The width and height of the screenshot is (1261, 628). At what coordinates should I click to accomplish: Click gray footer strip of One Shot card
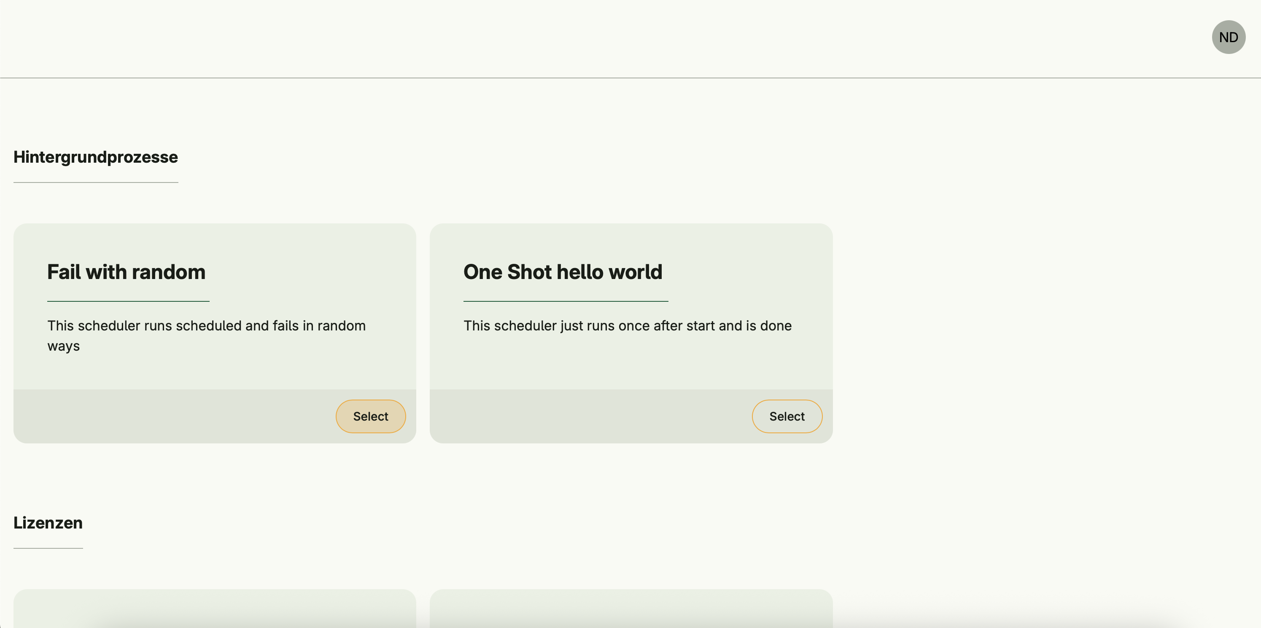click(587, 416)
